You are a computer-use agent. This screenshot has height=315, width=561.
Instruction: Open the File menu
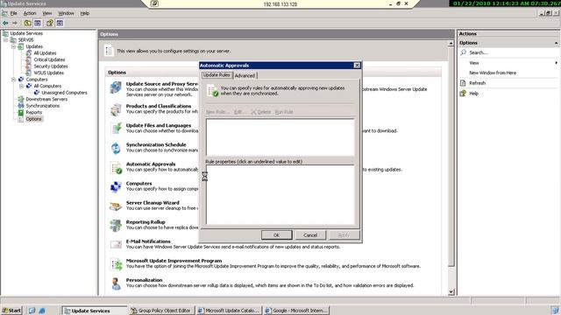pyautogui.click(x=14, y=13)
